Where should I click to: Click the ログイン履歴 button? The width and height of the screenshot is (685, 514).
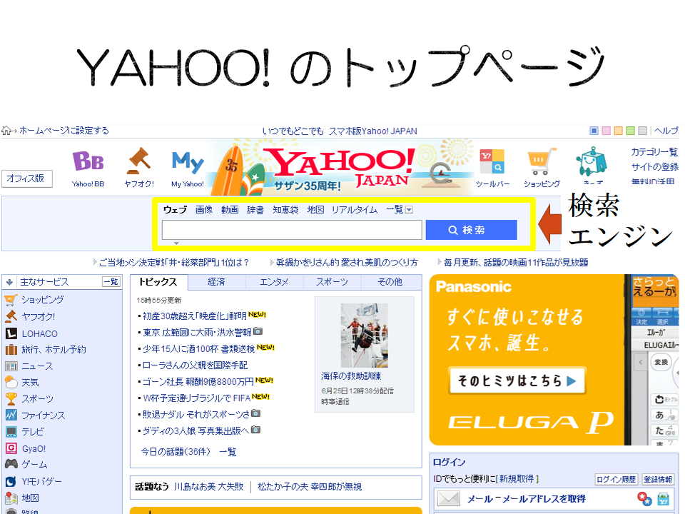click(616, 480)
